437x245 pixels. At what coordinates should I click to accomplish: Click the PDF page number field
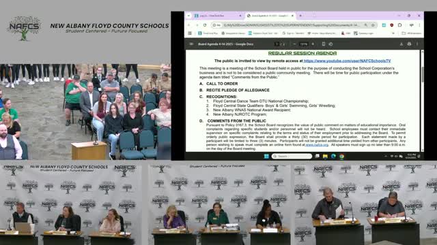(277, 44)
